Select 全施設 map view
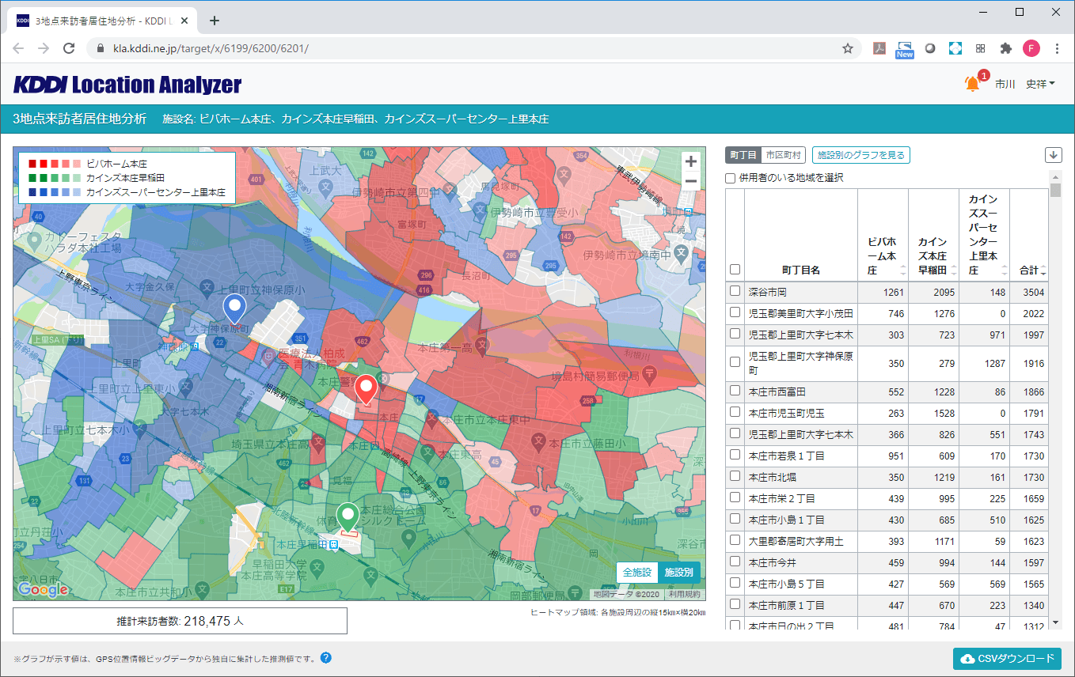 637,572
